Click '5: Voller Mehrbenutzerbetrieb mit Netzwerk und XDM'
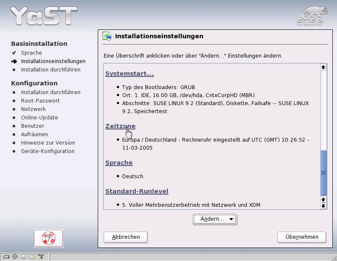 (x=191, y=205)
